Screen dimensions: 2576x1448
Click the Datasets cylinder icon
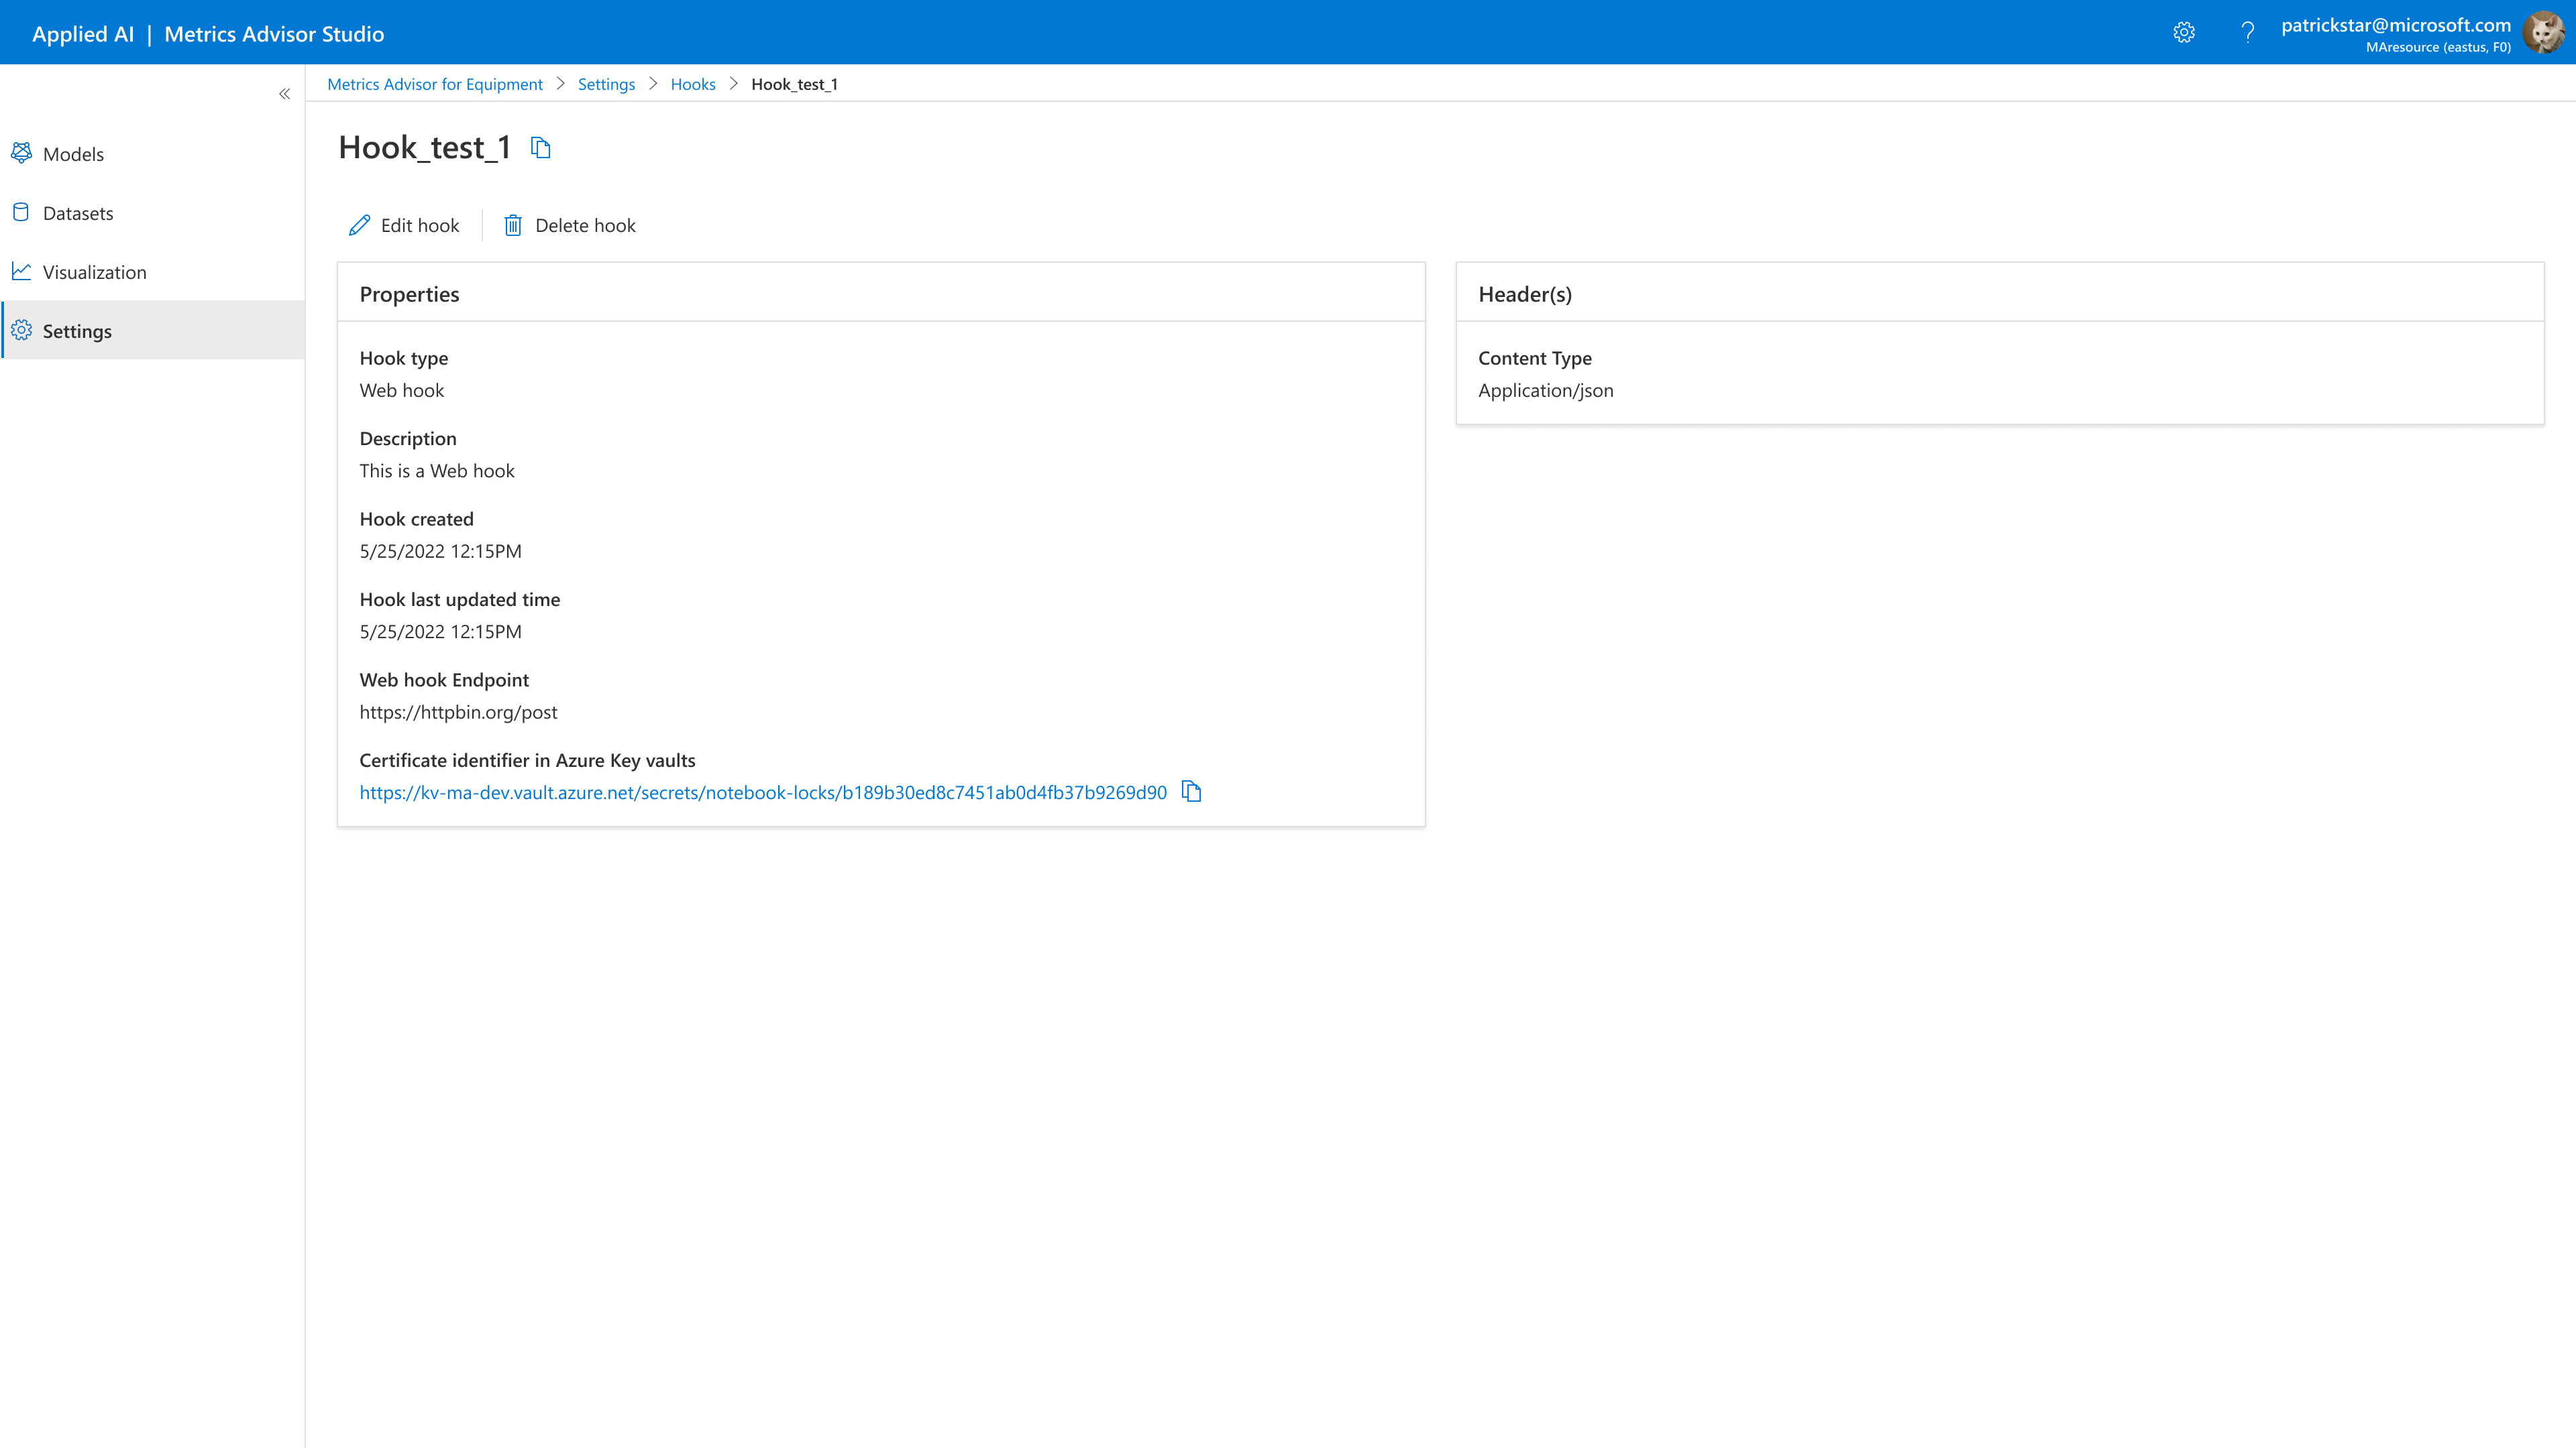[21, 212]
